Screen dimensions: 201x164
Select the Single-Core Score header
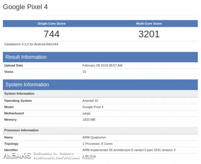point(52,23)
